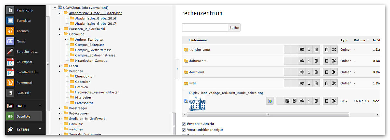This screenshot has height=140, width=390.
Task: Collapse the Gebaeude folder tree
Action: (60, 34)
